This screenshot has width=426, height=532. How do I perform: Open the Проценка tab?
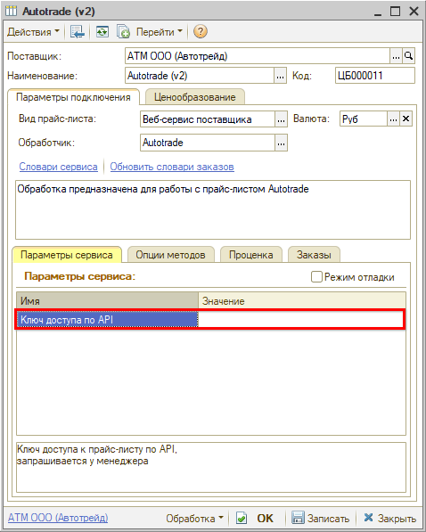[250, 255]
